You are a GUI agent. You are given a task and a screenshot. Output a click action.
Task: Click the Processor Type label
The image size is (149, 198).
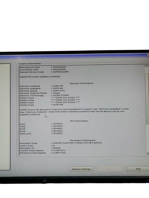point(28,143)
